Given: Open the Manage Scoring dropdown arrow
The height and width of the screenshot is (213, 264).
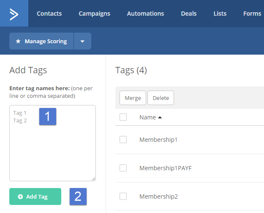Looking at the screenshot, I should click(82, 41).
